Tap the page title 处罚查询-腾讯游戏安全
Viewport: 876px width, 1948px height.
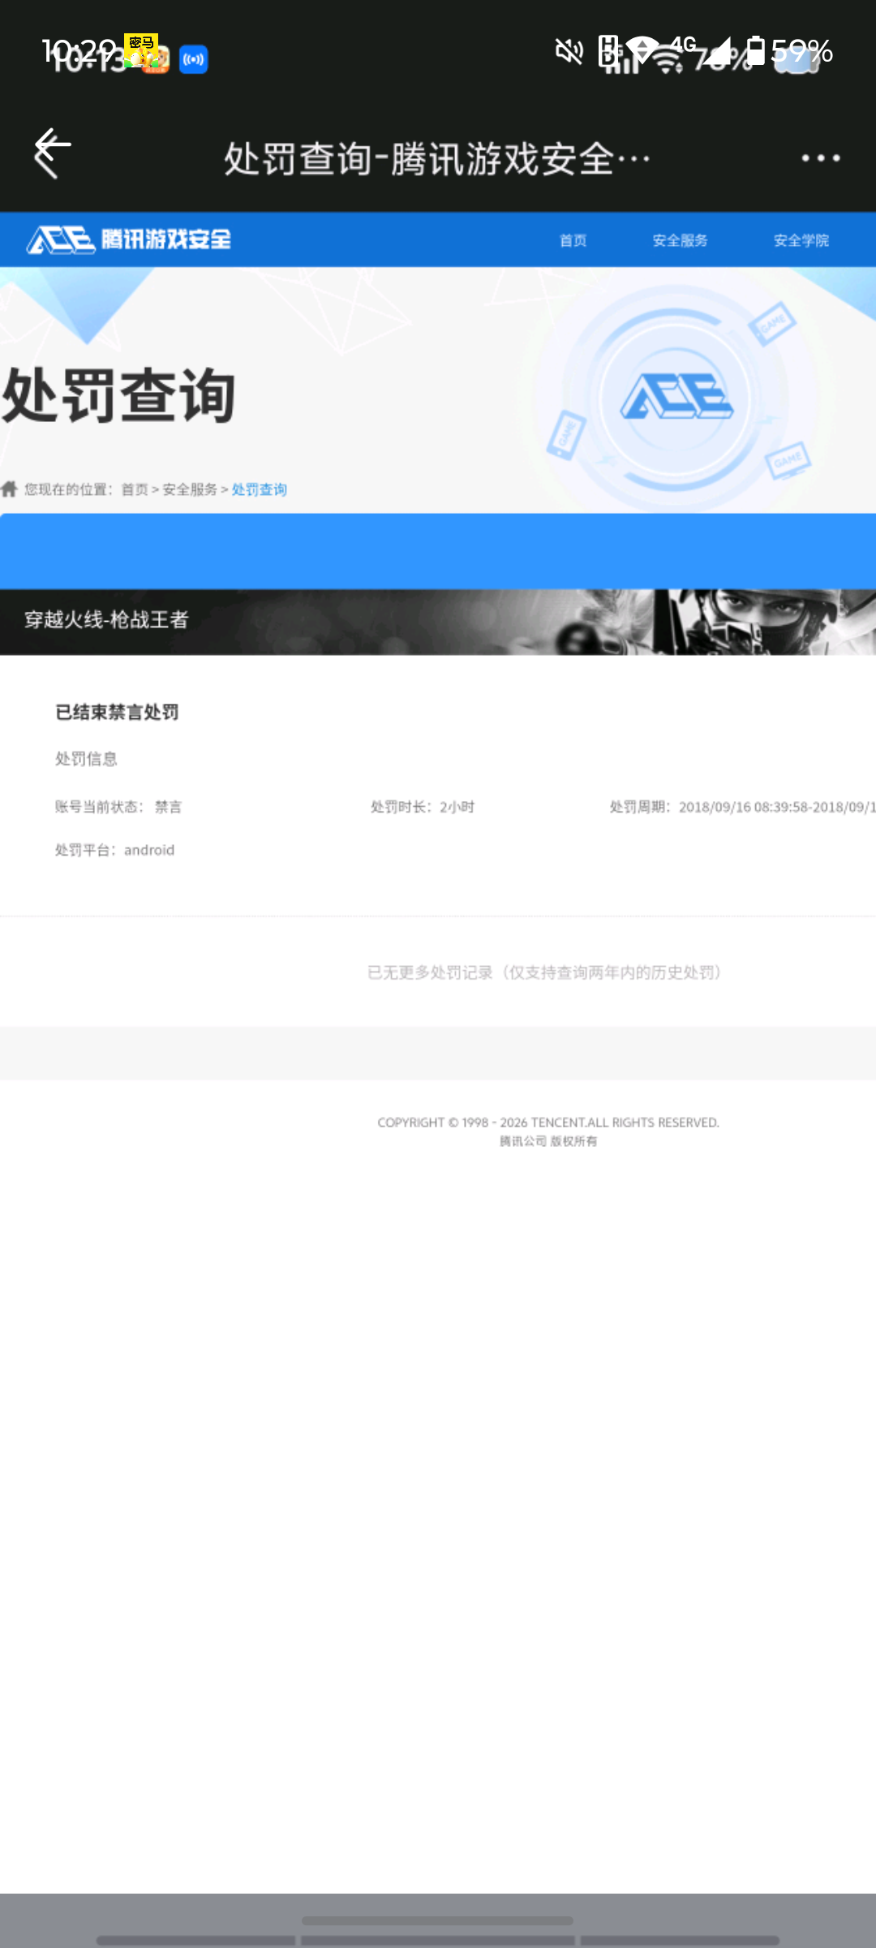coord(438,158)
